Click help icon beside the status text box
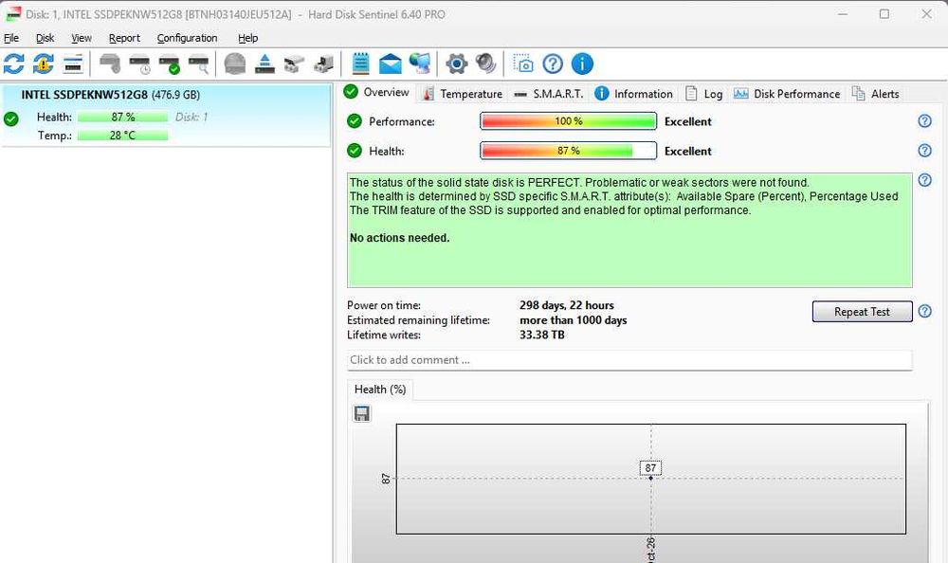Viewport: 948px width, 563px height. tap(924, 179)
